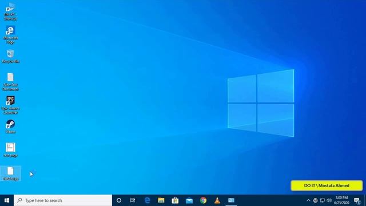Open VLC media player from taskbar
This screenshot has width=366, height=206.
(x=217, y=200)
